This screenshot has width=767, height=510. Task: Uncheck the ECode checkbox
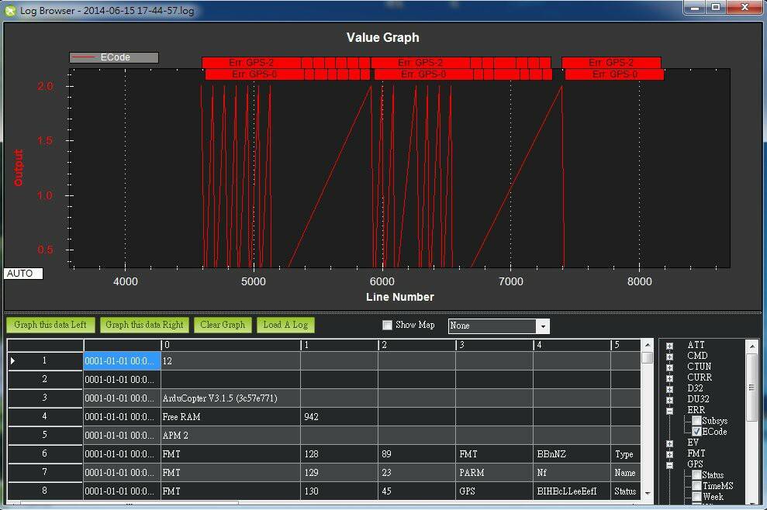[x=696, y=432]
